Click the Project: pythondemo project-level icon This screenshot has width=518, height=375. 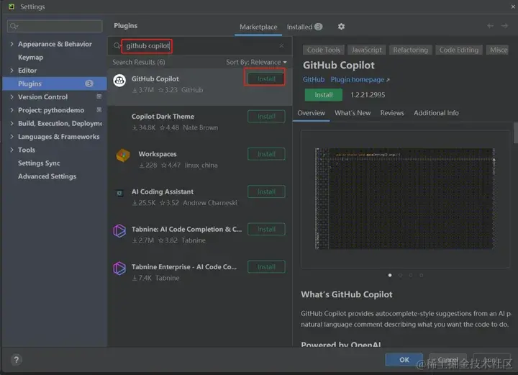99,109
